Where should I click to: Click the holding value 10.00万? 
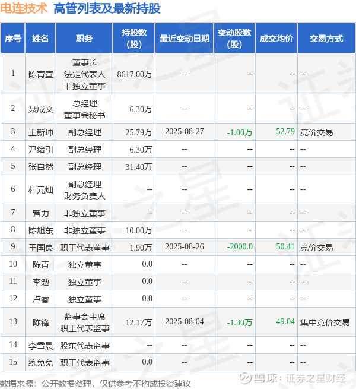point(139,230)
